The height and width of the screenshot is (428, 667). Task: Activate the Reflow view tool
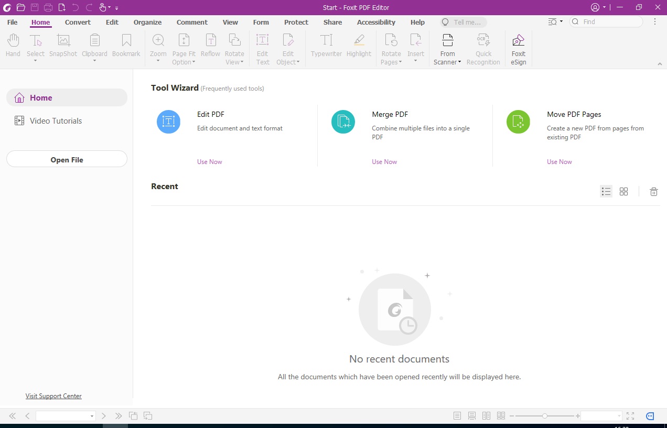(x=210, y=47)
